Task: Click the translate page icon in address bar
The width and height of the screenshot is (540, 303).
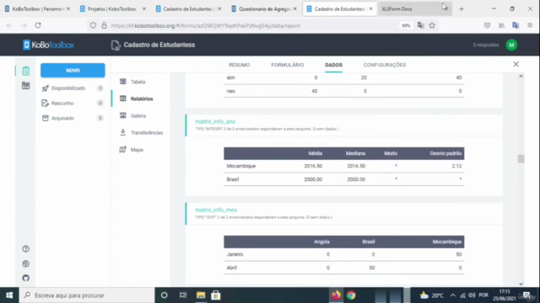Action: [x=420, y=25]
